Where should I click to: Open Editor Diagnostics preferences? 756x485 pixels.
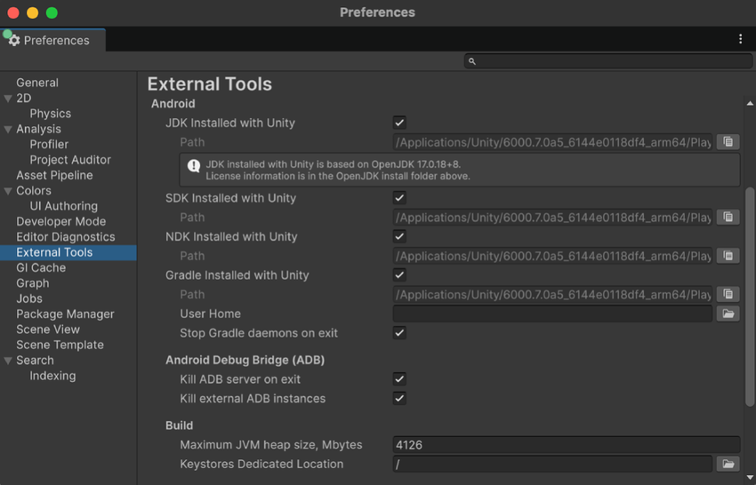click(x=66, y=237)
